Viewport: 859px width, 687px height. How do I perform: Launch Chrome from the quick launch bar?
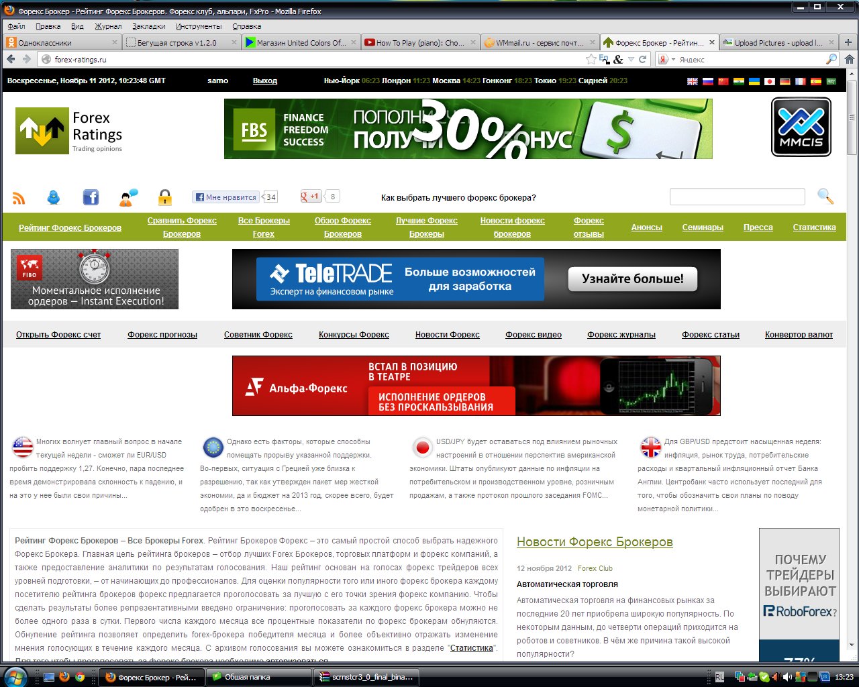point(80,677)
